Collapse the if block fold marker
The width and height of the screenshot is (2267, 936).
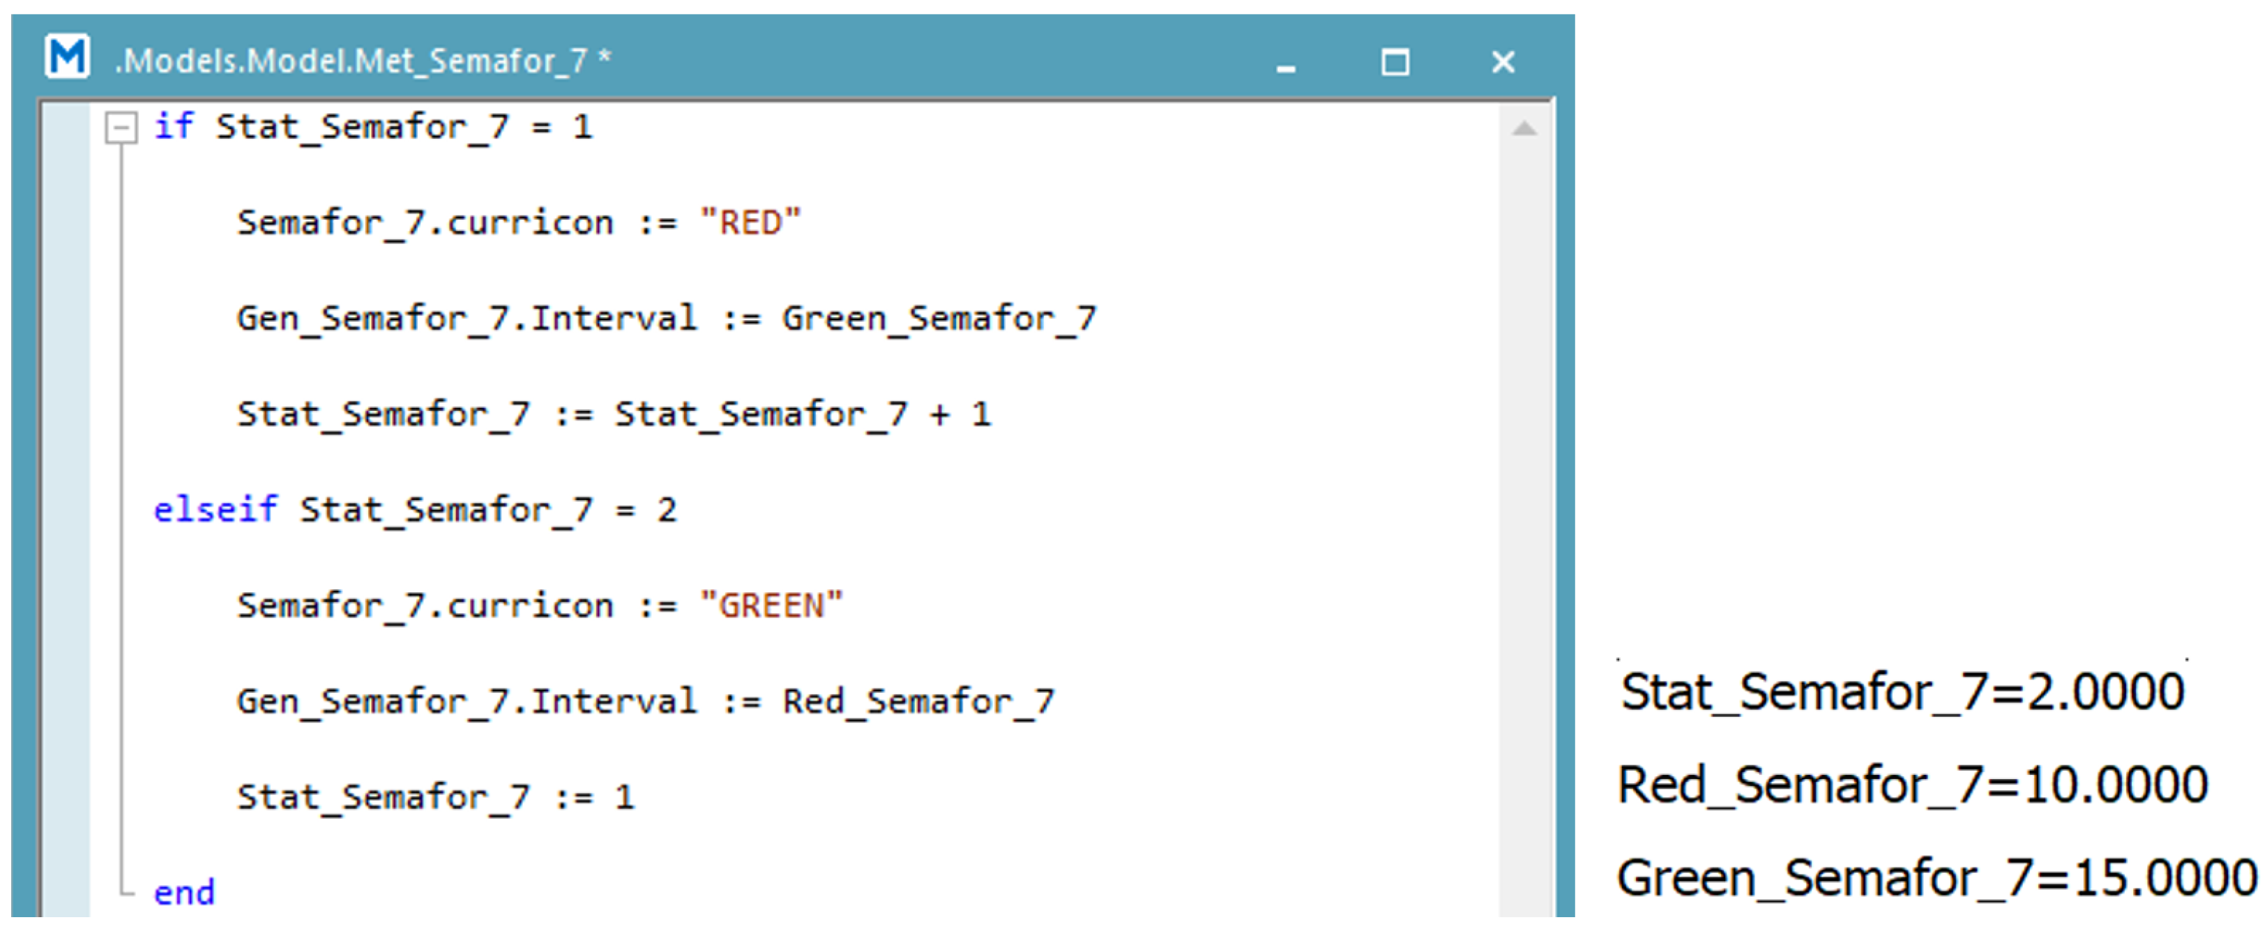point(121,128)
